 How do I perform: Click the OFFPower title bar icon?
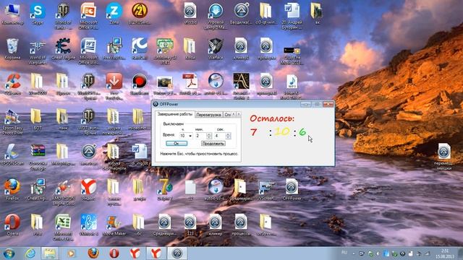click(156, 104)
